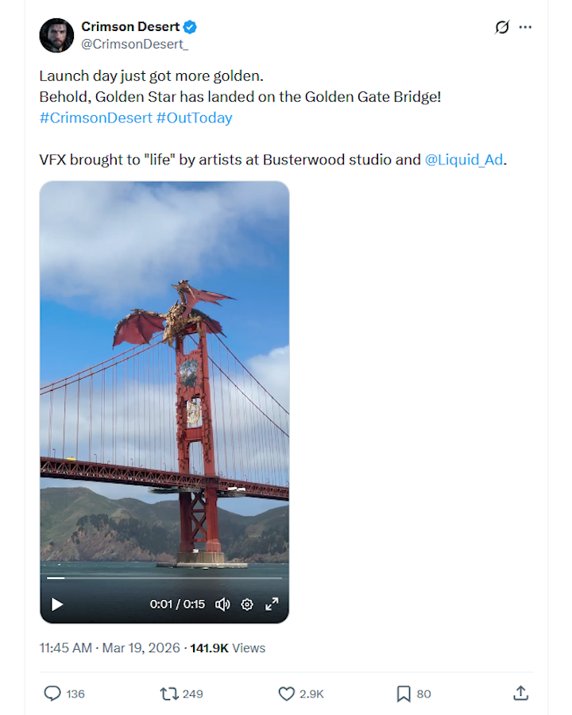Click the 11:45 AM Mar 19 timestamp

coord(110,648)
